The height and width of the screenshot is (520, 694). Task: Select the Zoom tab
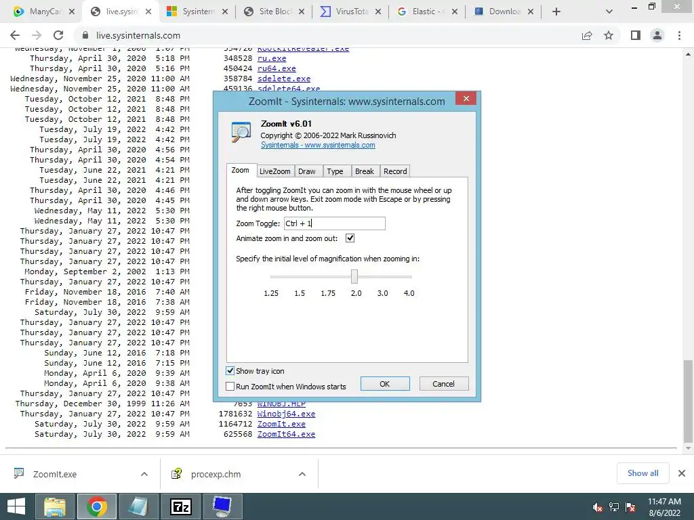[241, 170]
